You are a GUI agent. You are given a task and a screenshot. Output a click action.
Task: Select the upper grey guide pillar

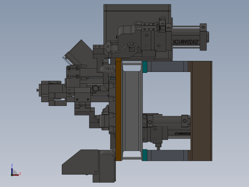coord(167,66)
